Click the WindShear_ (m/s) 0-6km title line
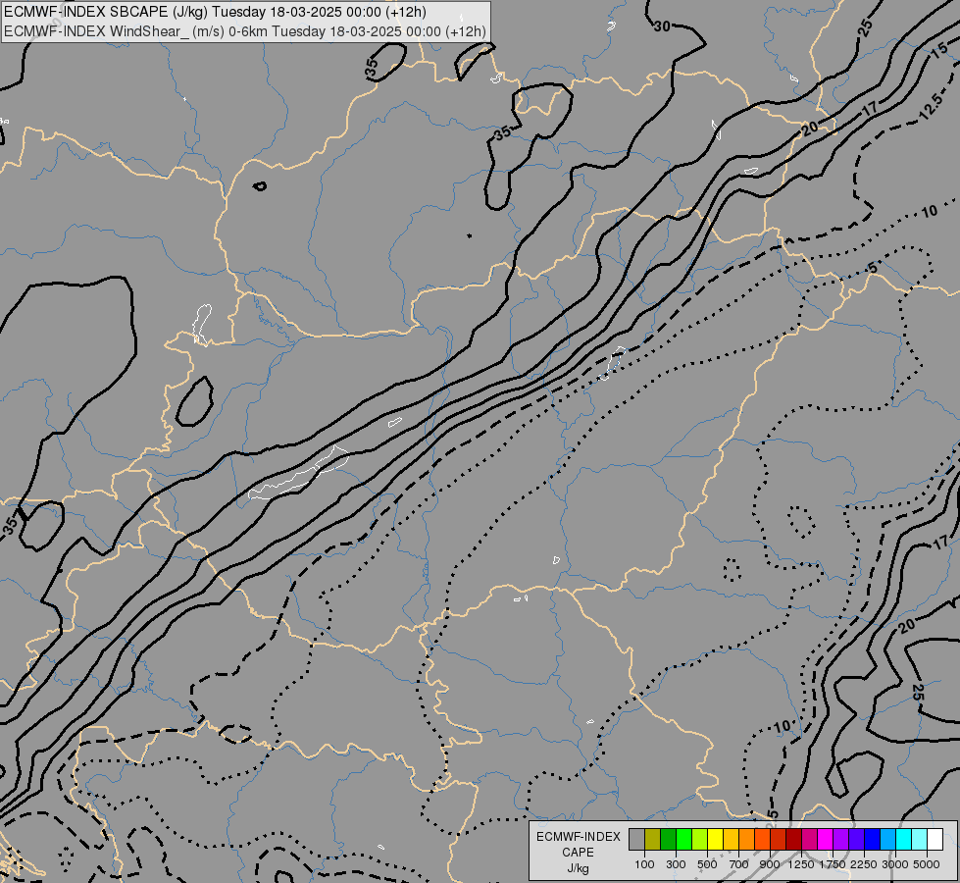This screenshot has width=960, height=883. pos(245,31)
